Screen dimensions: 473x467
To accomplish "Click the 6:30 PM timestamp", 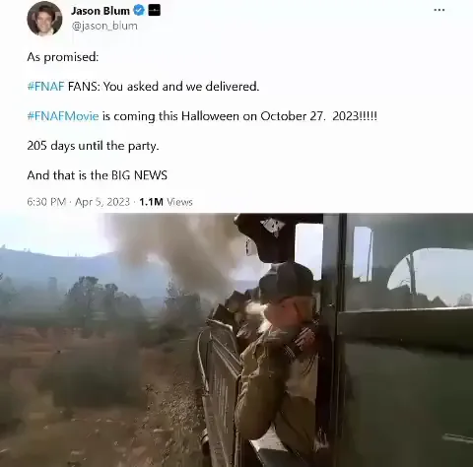I will tap(46, 202).
